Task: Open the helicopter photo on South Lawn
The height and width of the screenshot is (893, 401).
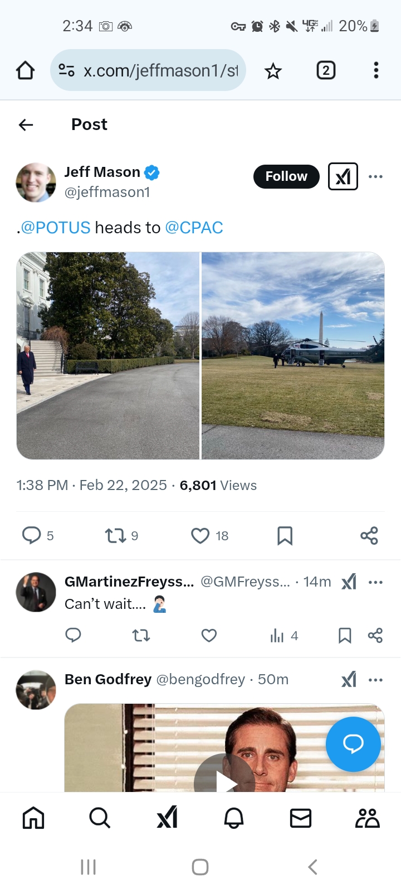Action: 293,356
